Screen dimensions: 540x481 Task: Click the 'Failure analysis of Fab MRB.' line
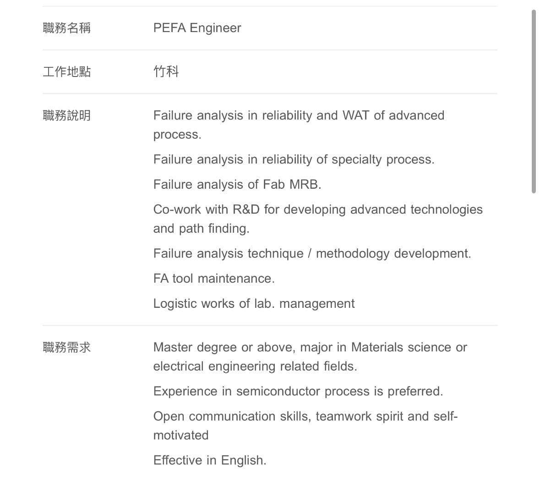(237, 184)
